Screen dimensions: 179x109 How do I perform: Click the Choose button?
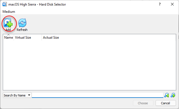143,103
